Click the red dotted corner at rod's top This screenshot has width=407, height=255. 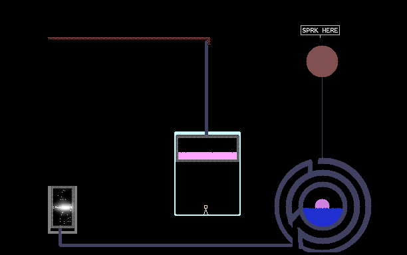click(209, 41)
